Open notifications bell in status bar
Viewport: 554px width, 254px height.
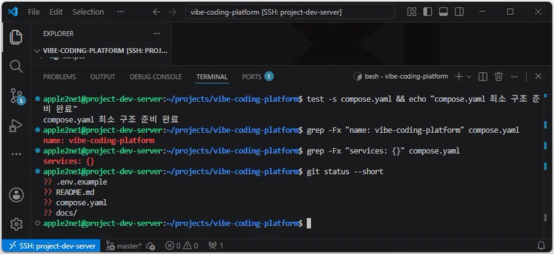pos(541,246)
